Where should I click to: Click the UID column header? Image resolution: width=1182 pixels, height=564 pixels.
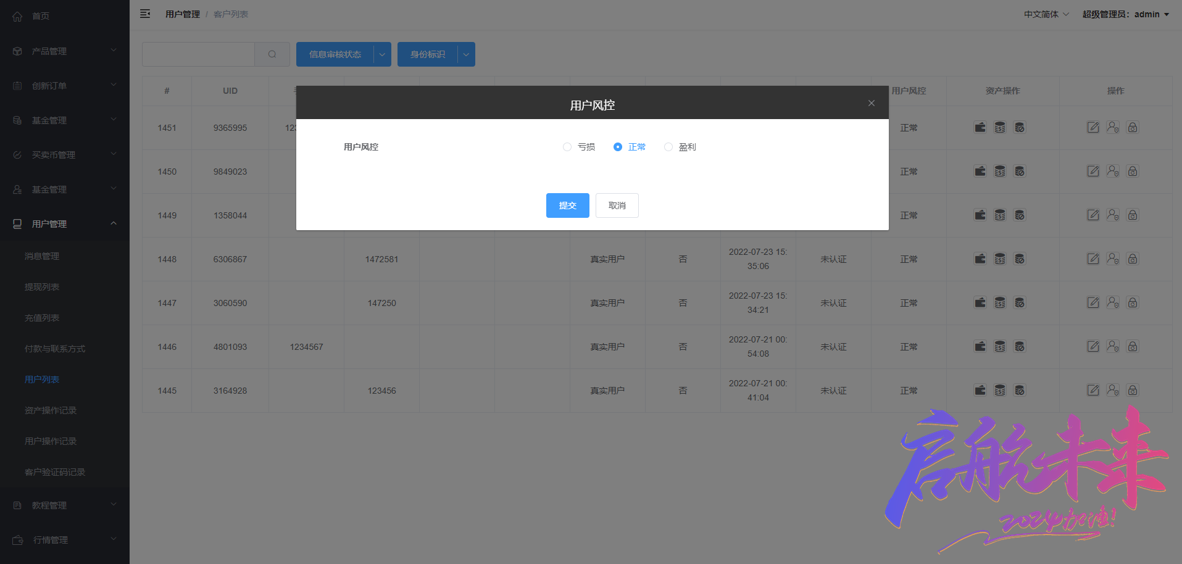coord(230,91)
